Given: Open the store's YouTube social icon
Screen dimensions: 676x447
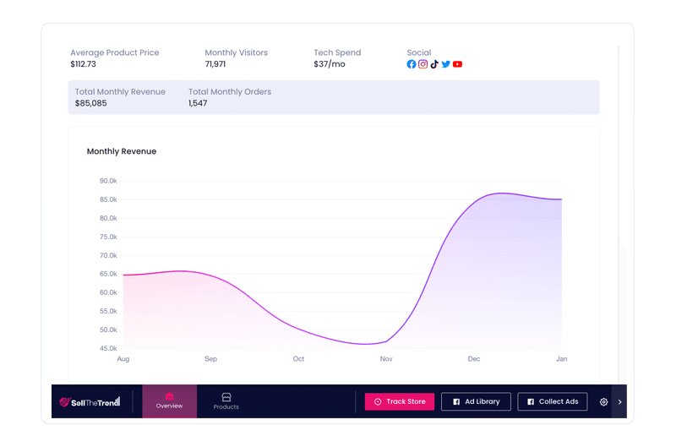Looking at the screenshot, I should point(457,64).
